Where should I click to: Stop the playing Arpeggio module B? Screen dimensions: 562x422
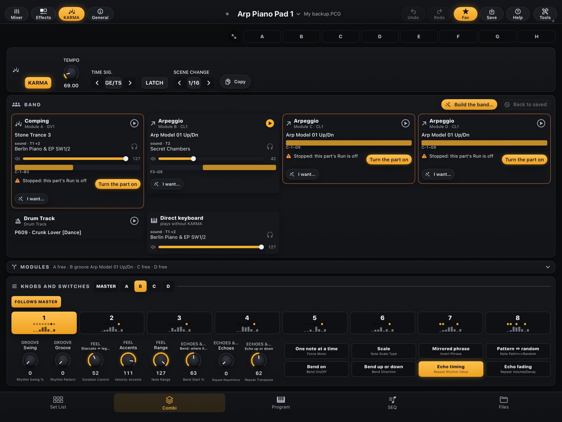point(270,123)
